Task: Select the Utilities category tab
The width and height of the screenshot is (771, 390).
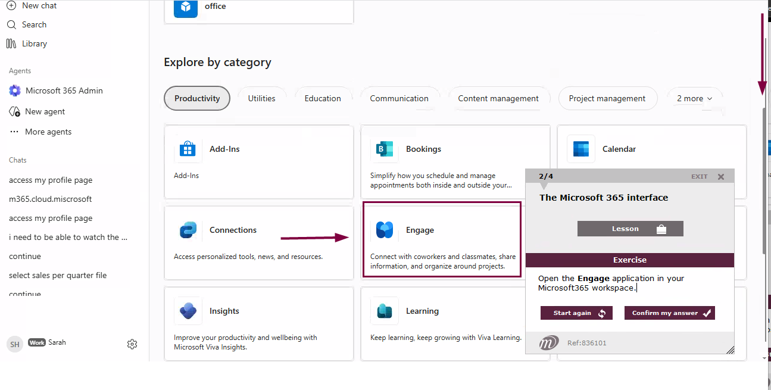Action: point(262,99)
